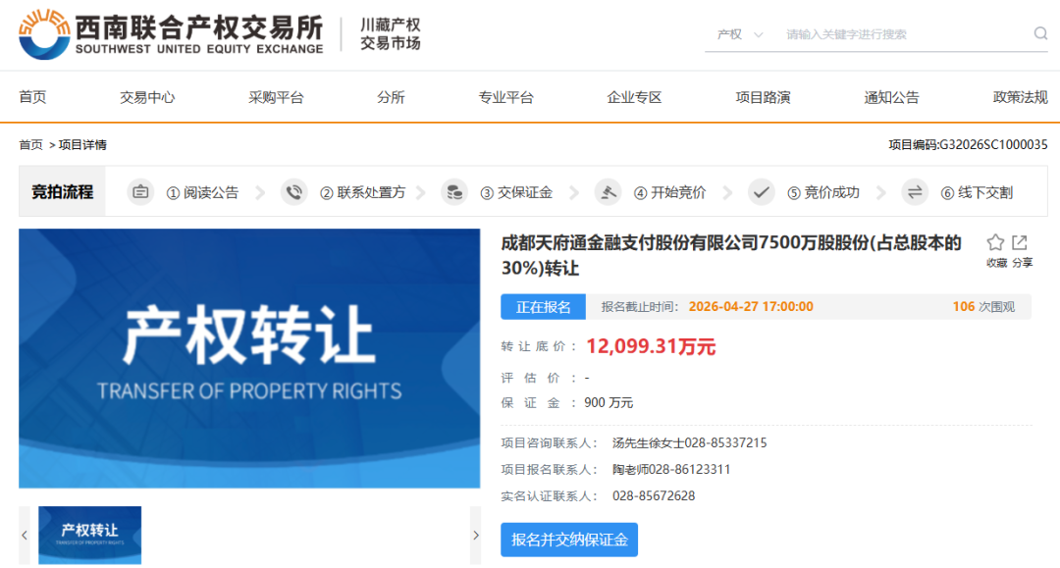This screenshot has width=1060, height=568.
Task: Click the 106 次围观 view count
Action: tap(983, 307)
